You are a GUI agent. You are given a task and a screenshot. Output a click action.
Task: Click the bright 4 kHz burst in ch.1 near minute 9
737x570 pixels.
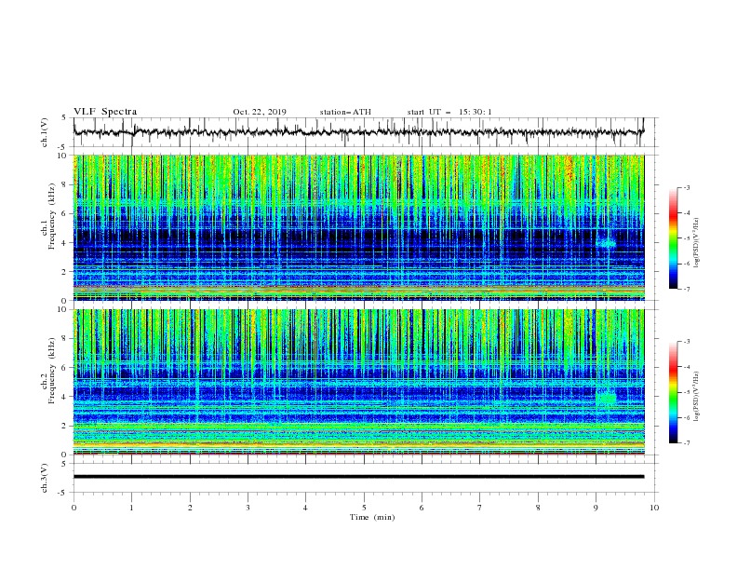coord(606,243)
